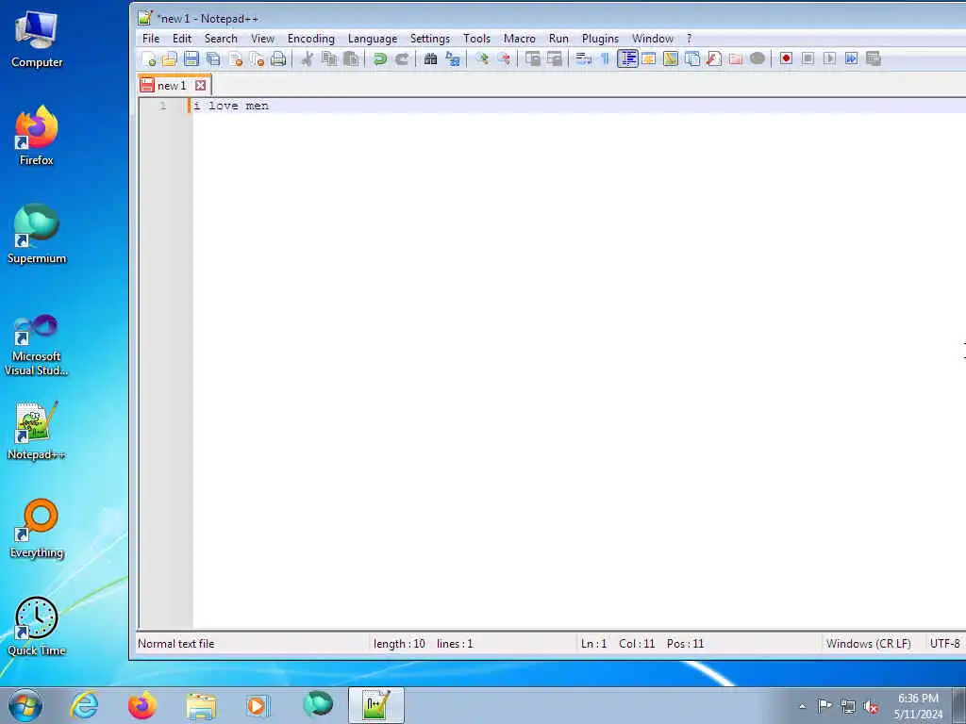Open Define your language toolbar icon

pos(649,59)
